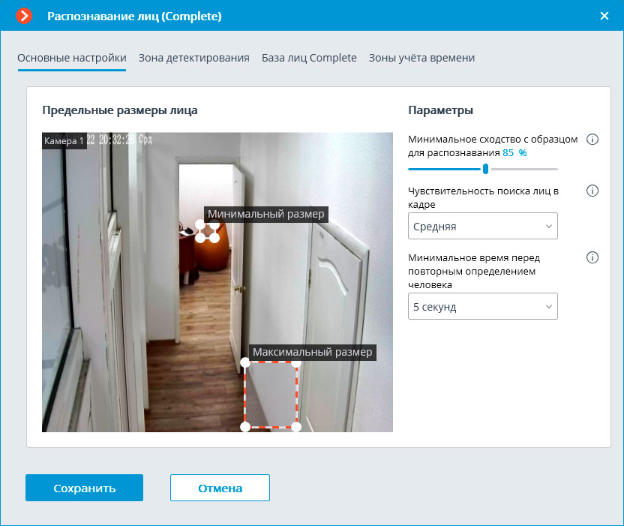Click the Отмена button

220,488
